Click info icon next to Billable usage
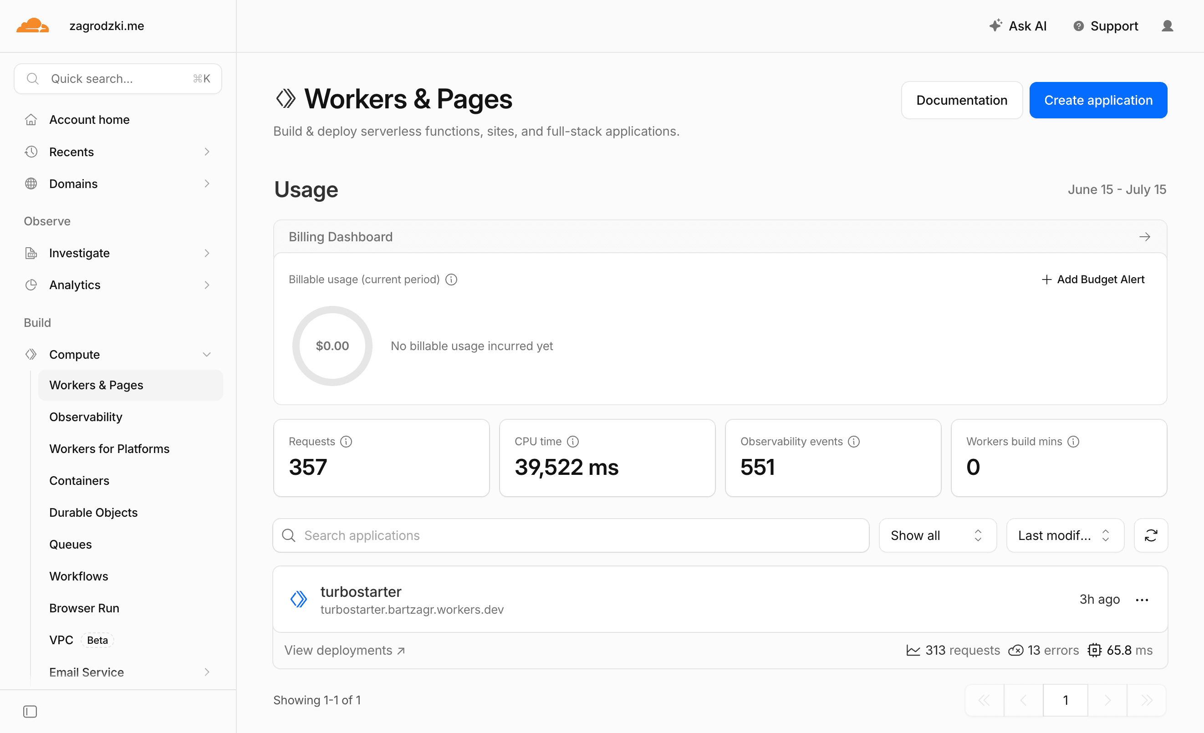This screenshot has width=1204, height=733. [x=451, y=280]
